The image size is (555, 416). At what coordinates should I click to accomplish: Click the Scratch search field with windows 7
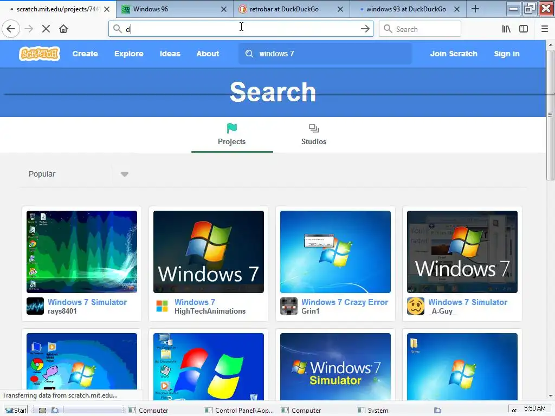(x=325, y=54)
